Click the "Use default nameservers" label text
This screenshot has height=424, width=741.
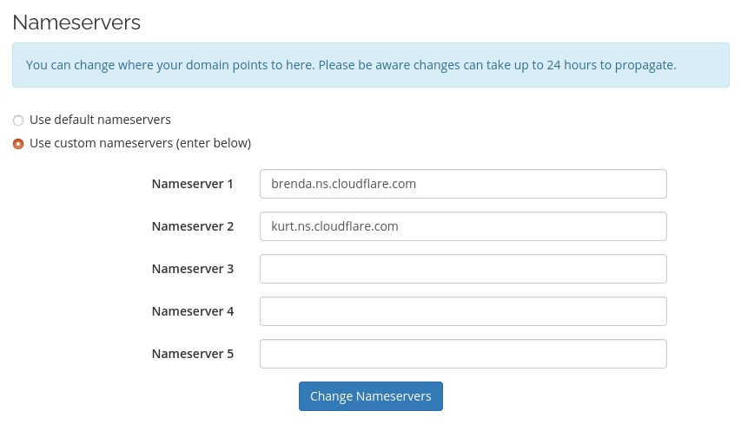[100, 120]
